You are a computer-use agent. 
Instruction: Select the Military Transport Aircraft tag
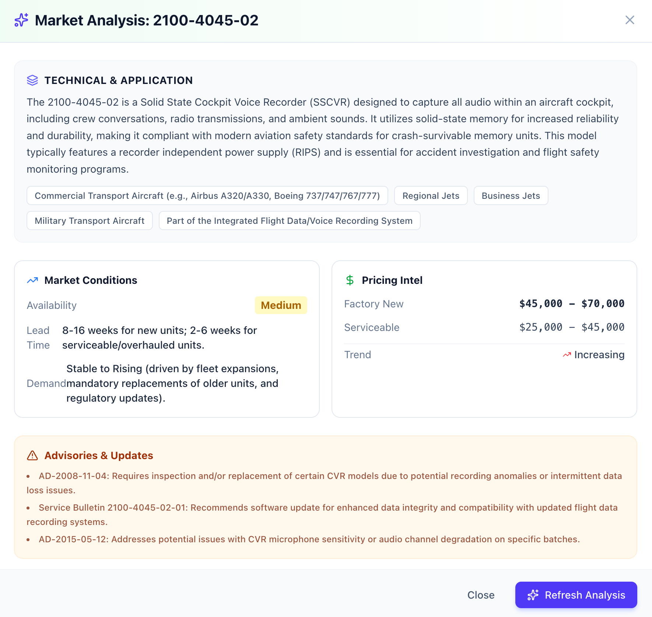[90, 221]
